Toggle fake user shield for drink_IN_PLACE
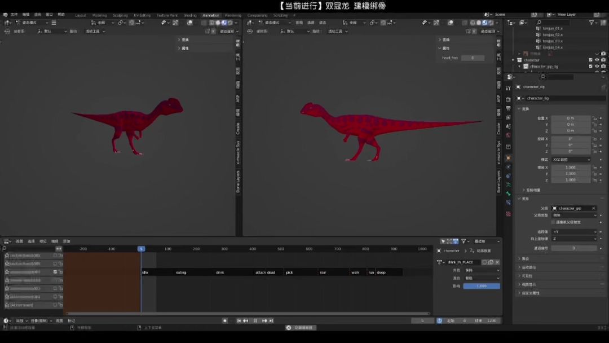609x343 pixels. pyautogui.click(x=484, y=262)
